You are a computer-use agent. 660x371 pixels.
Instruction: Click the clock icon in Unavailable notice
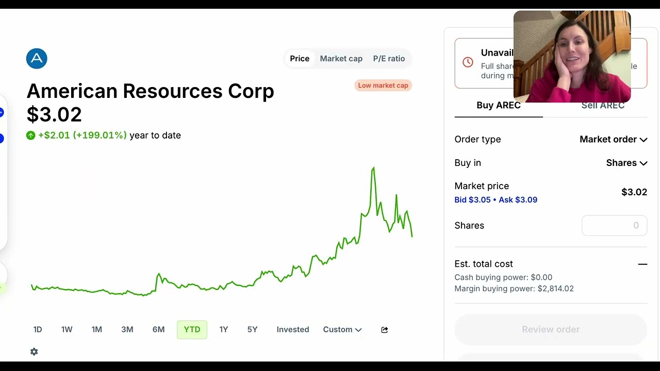(x=468, y=62)
